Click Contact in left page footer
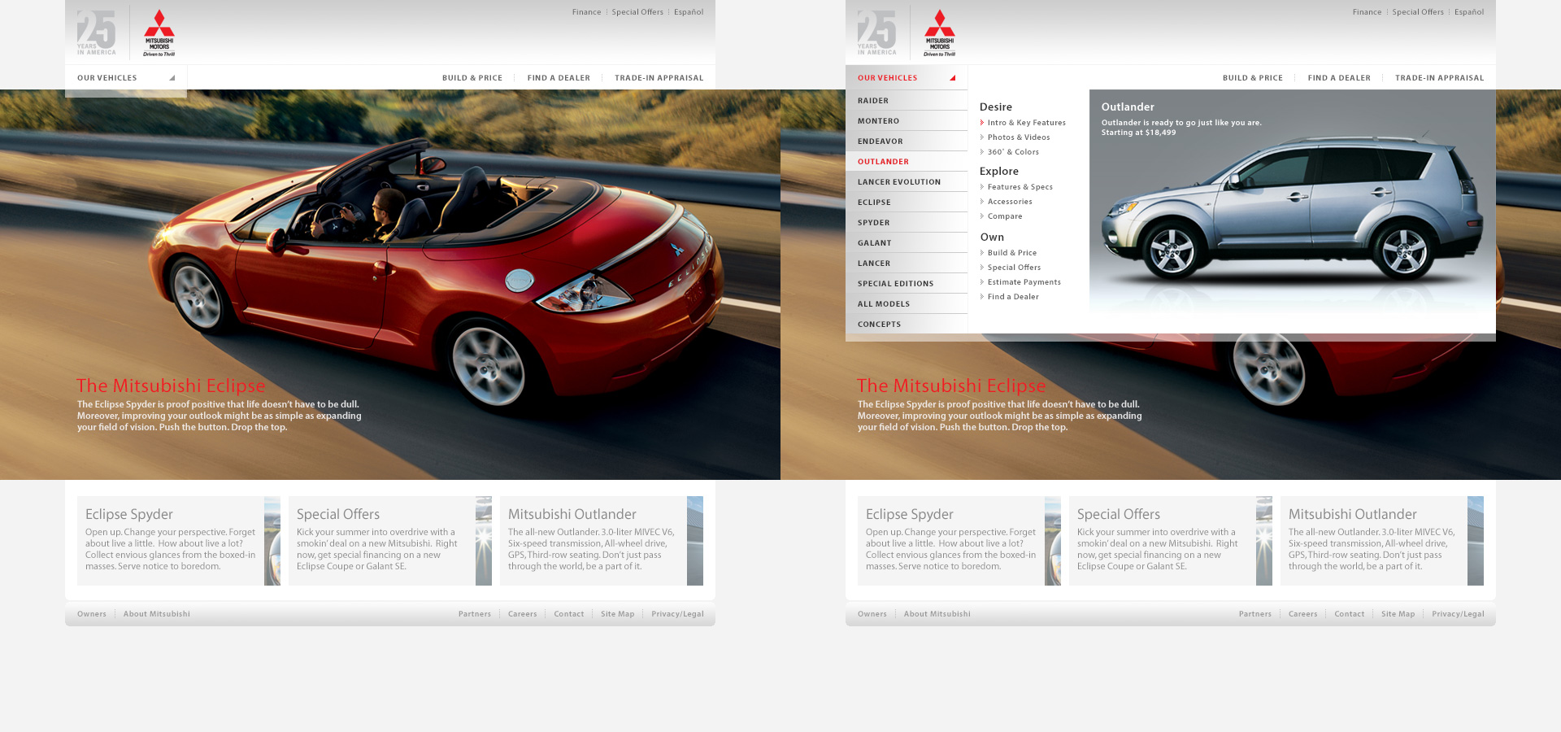The height and width of the screenshot is (732, 1561). click(569, 614)
